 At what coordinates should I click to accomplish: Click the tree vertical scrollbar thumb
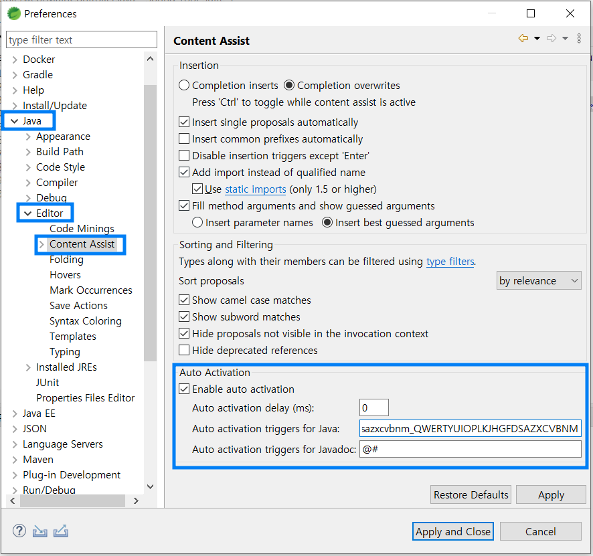(150, 223)
